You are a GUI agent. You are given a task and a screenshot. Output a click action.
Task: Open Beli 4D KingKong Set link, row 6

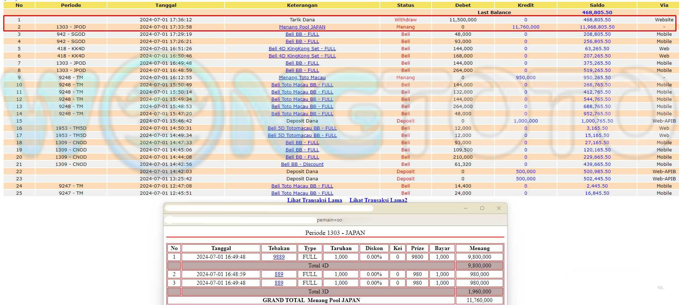[302, 56]
